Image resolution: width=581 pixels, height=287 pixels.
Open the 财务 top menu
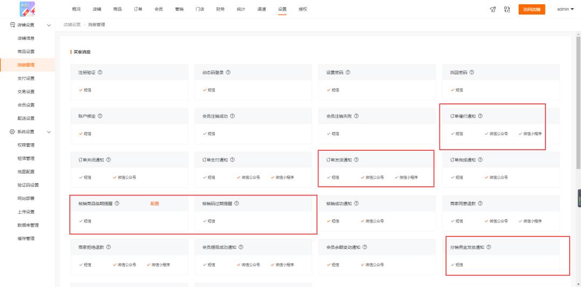[x=220, y=9]
